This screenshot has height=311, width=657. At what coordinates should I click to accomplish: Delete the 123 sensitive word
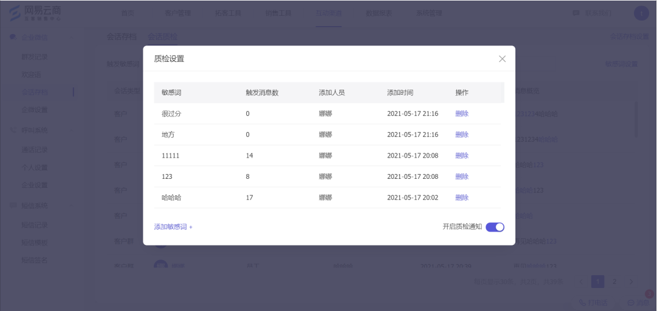(462, 176)
